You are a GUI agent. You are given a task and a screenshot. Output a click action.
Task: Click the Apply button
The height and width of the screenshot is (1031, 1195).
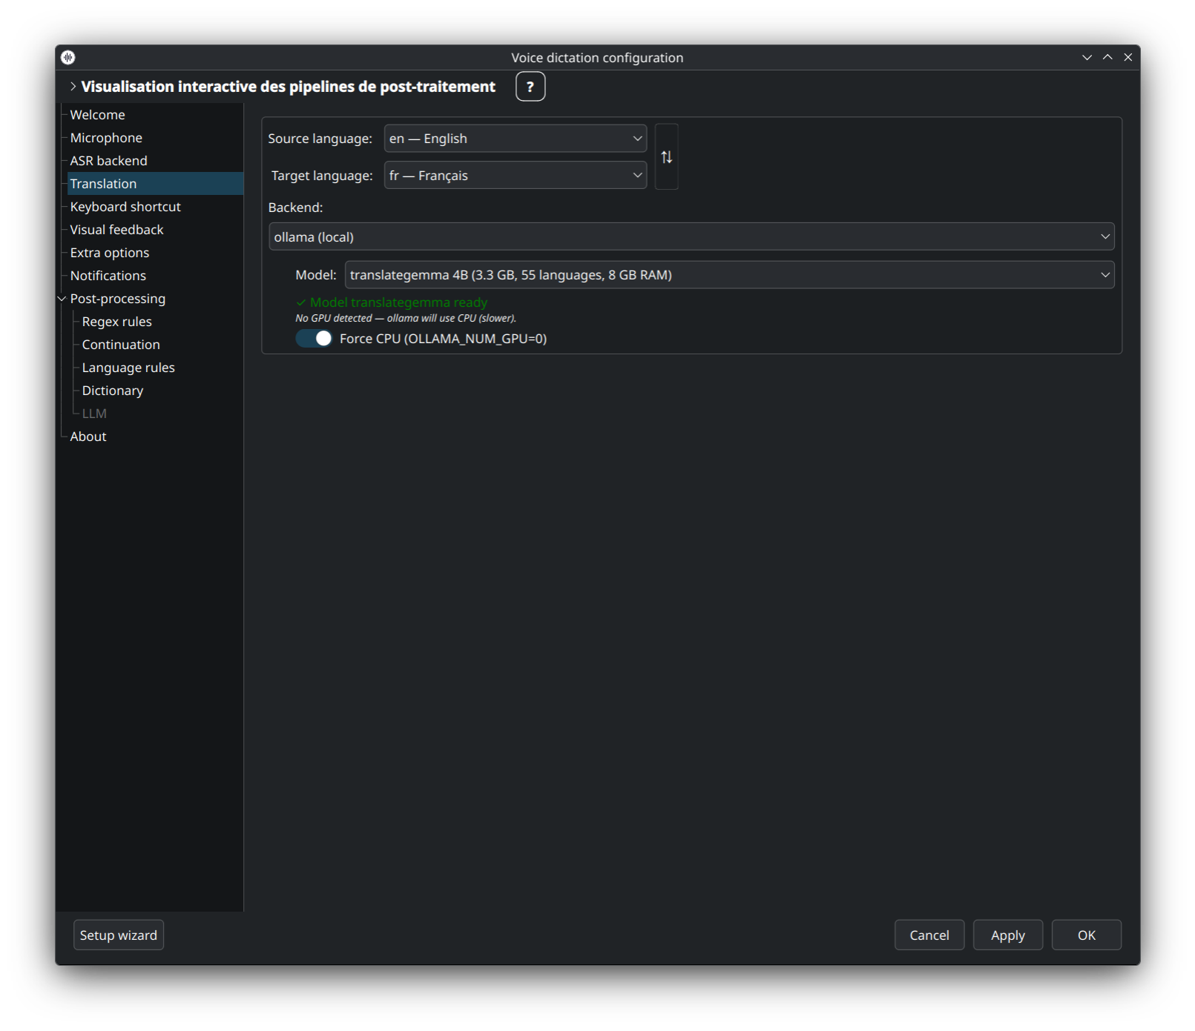click(1007, 935)
